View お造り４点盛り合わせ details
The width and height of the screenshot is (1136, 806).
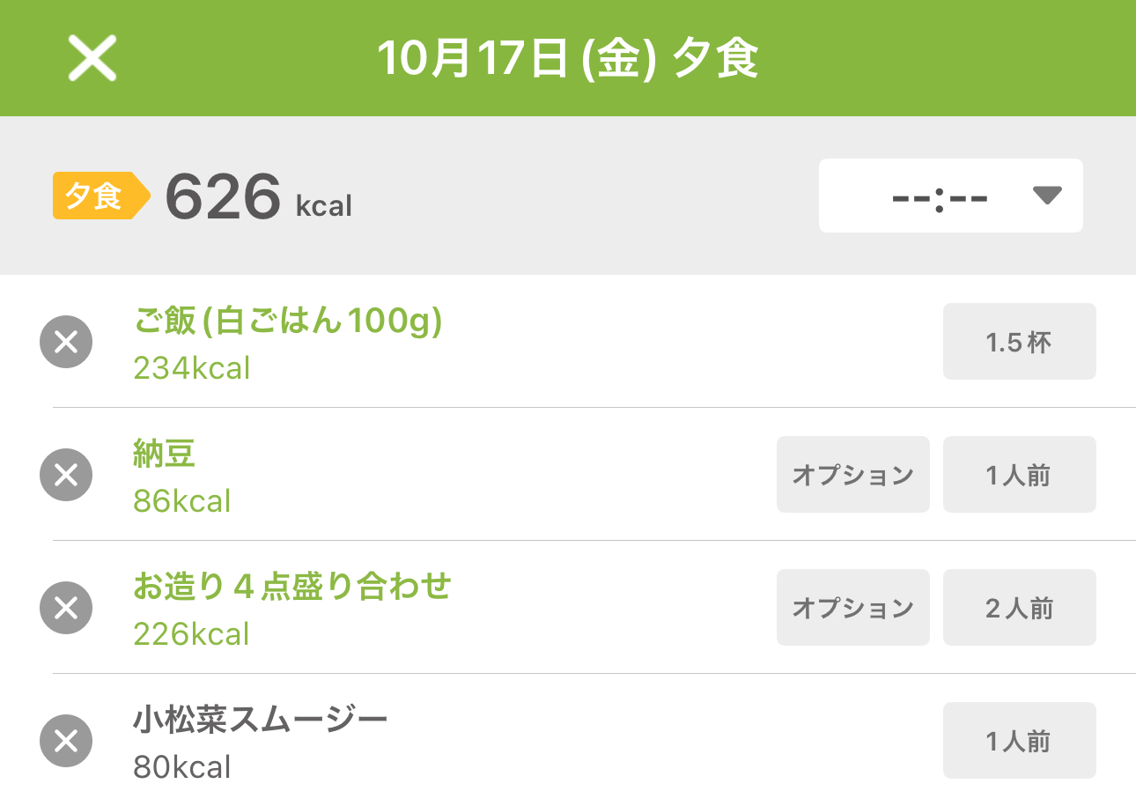click(291, 587)
